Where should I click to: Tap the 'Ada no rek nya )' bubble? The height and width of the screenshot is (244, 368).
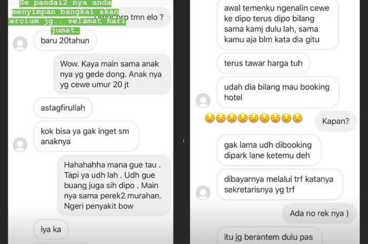pyautogui.click(x=320, y=213)
